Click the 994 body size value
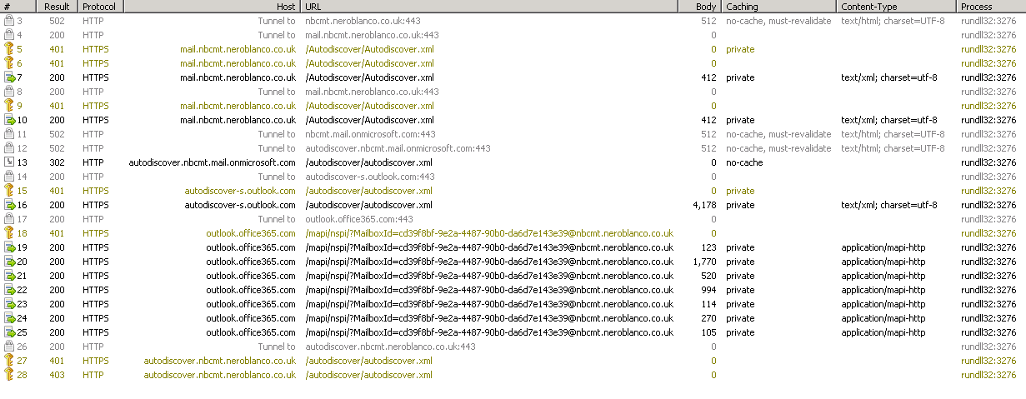The width and height of the screenshot is (1026, 399). coord(709,290)
